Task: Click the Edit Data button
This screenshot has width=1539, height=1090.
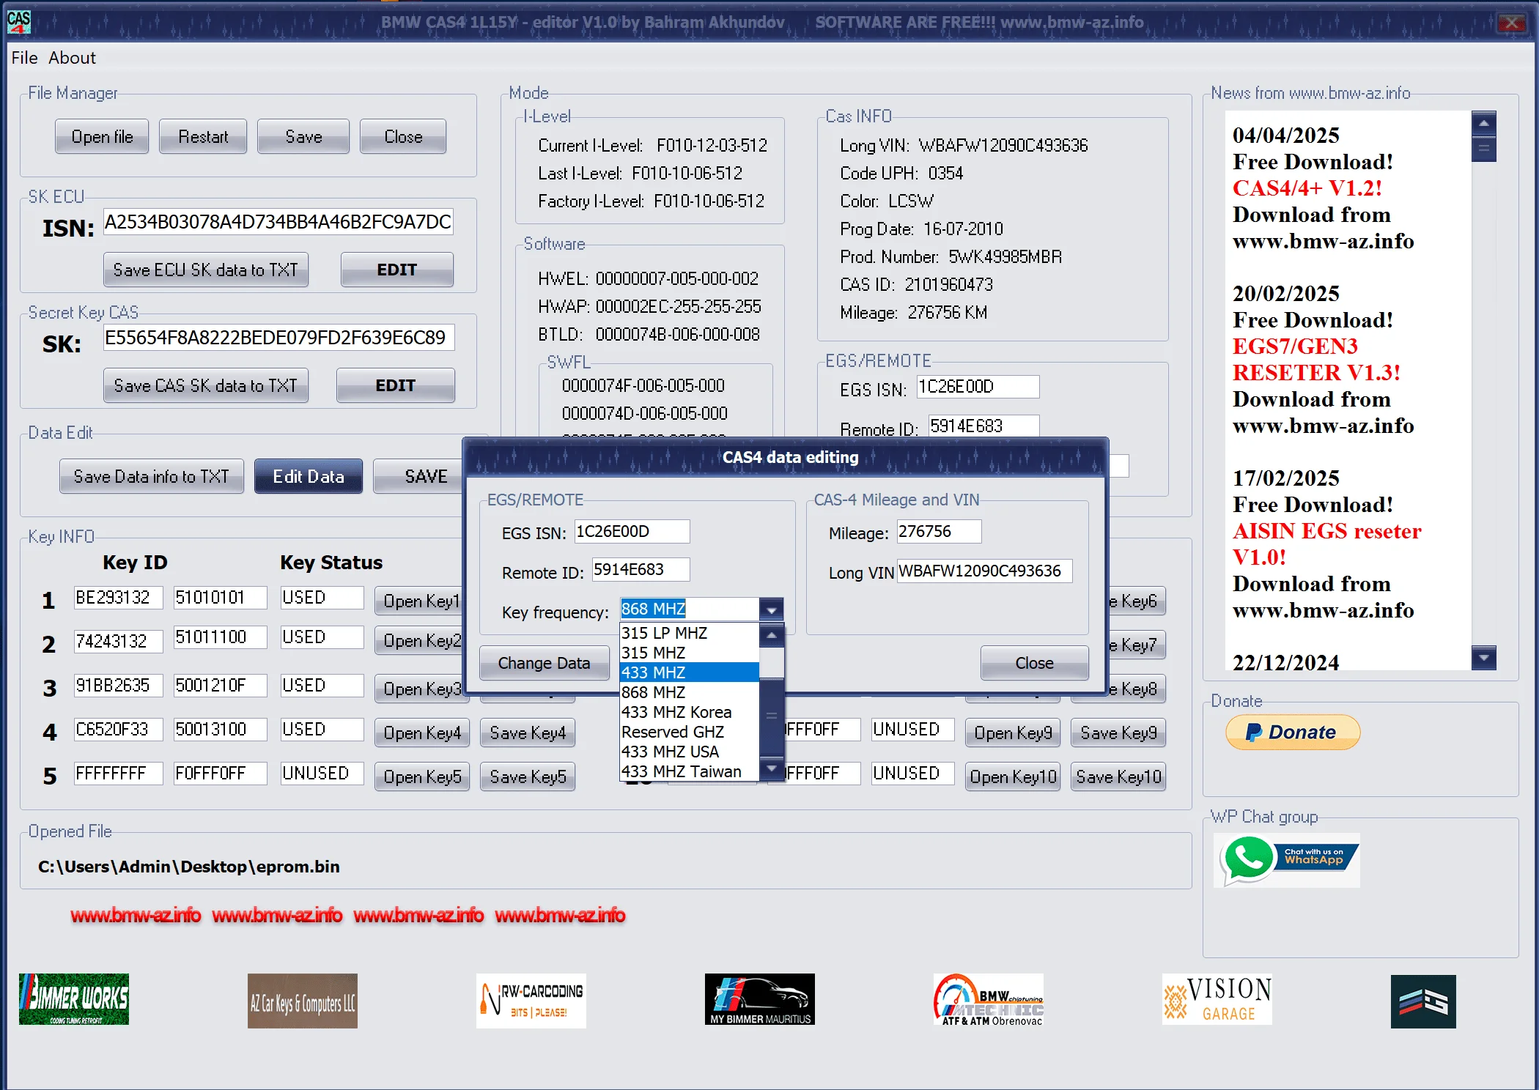Action: [309, 476]
